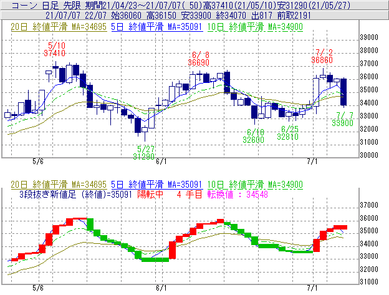Screen dimensions: 389x295
Task: Click the lower chart's 10日 終値平滑 MA=34900 legend
Action: point(255,185)
